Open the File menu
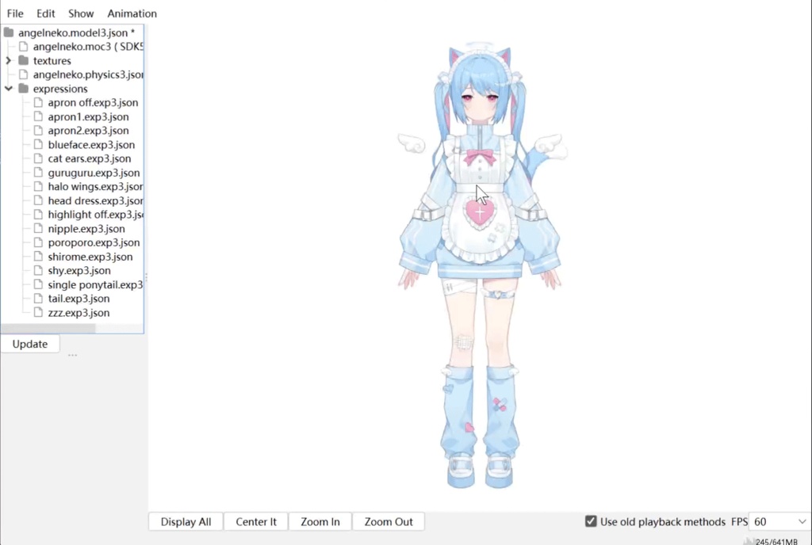The image size is (812, 545). coord(14,13)
